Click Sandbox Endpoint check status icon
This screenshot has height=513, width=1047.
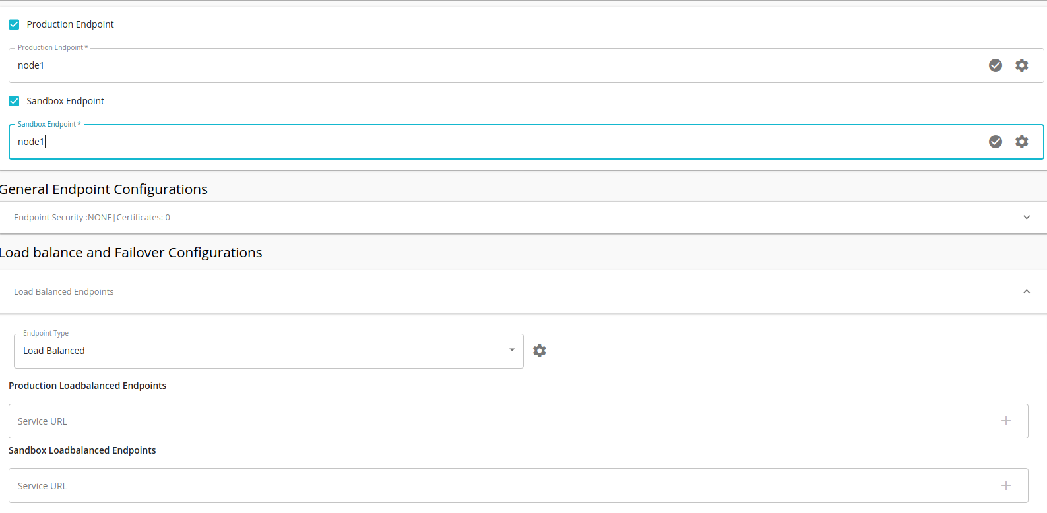[996, 142]
